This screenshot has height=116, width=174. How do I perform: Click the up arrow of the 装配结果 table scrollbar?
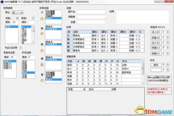(x=143, y=61)
